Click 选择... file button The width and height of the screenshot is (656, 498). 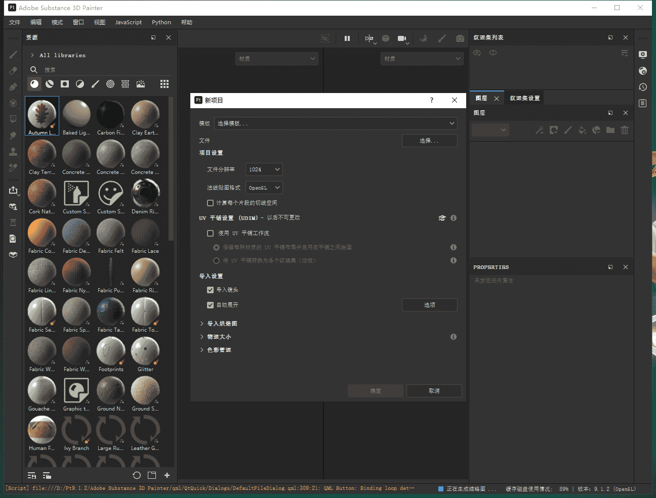pos(430,141)
